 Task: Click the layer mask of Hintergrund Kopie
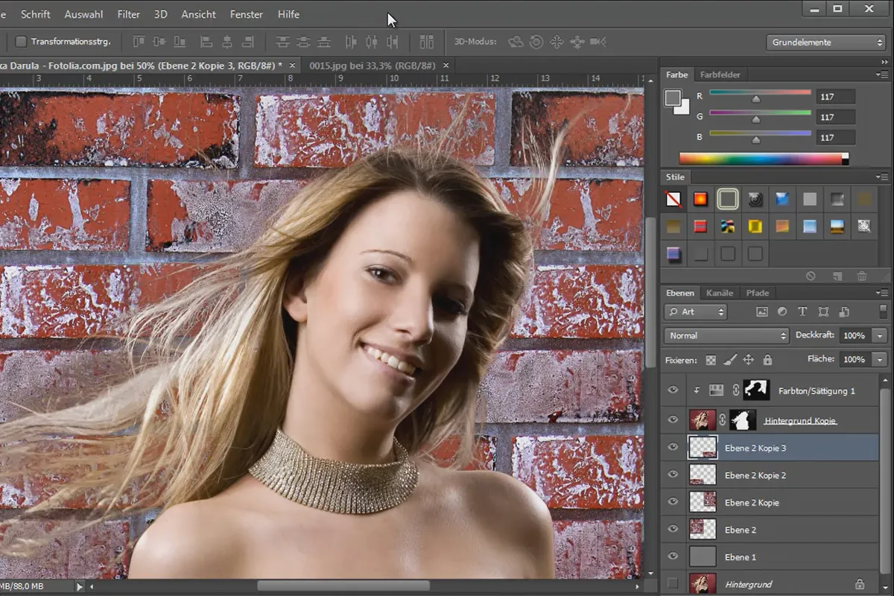(743, 420)
